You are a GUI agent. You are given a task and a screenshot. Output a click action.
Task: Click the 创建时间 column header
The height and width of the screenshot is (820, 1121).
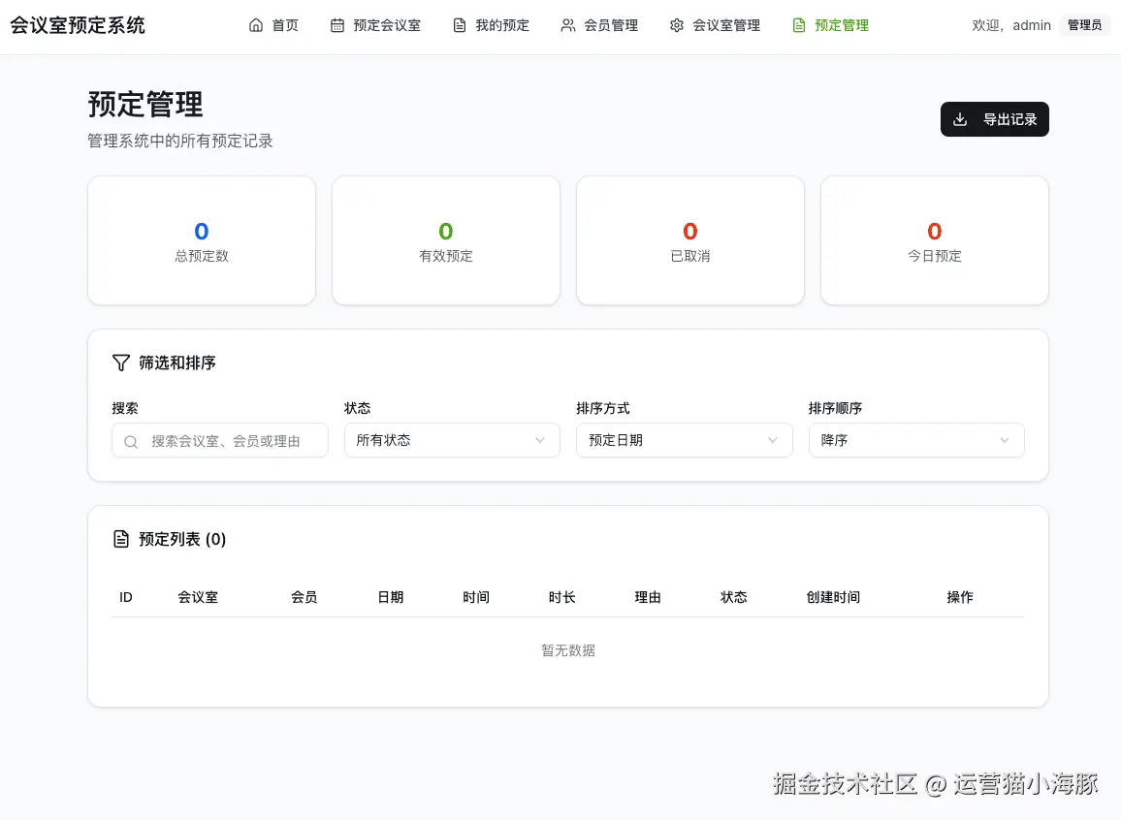click(834, 597)
